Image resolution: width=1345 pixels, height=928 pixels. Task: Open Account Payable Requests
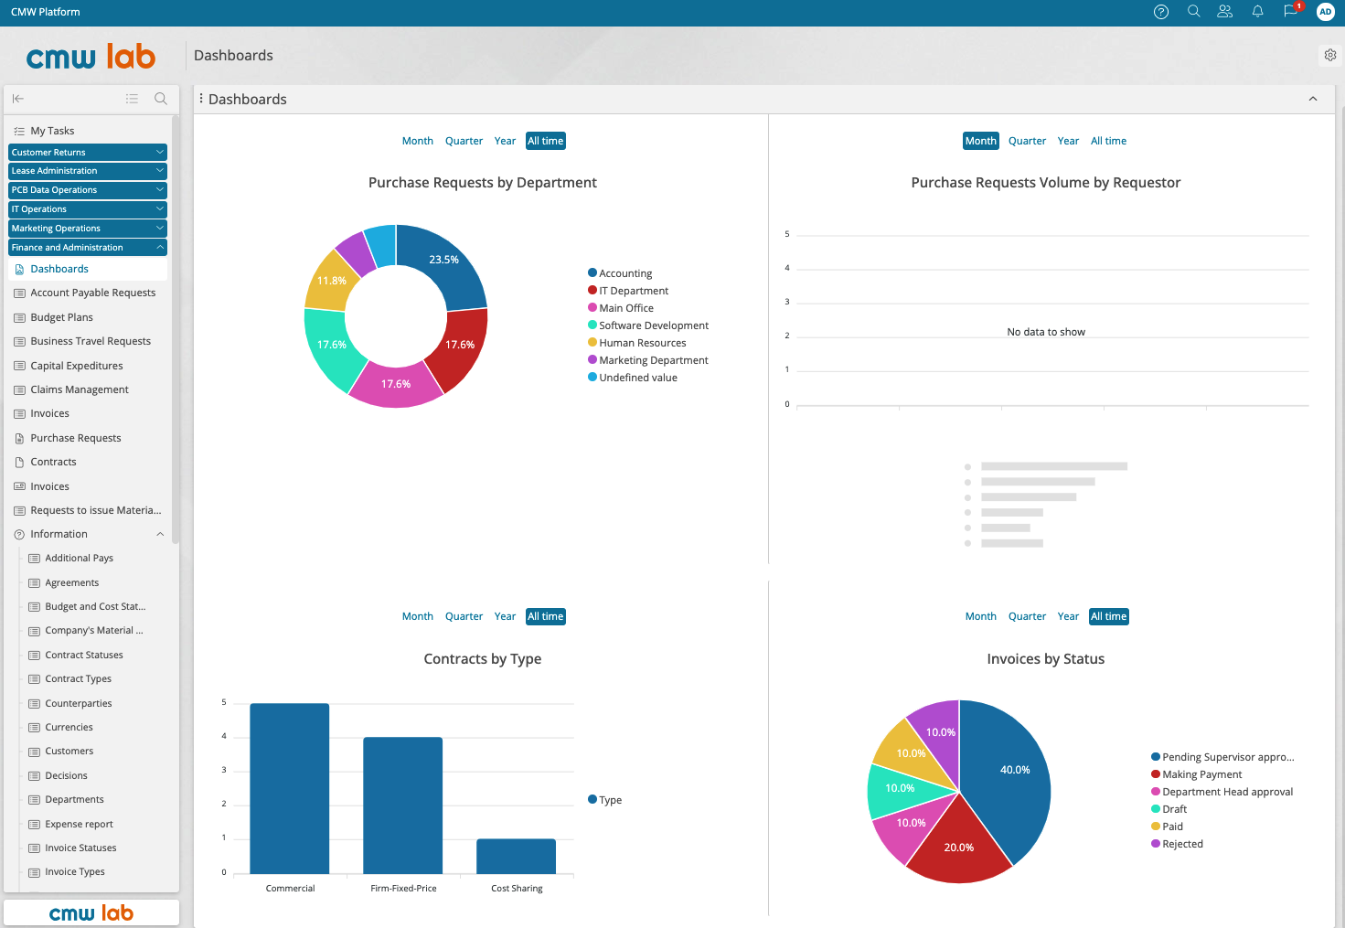click(93, 293)
